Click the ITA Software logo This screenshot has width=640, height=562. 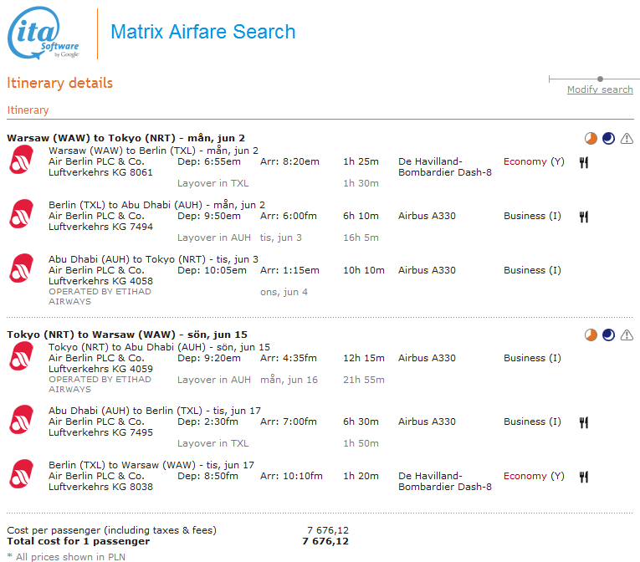(x=44, y=33)
